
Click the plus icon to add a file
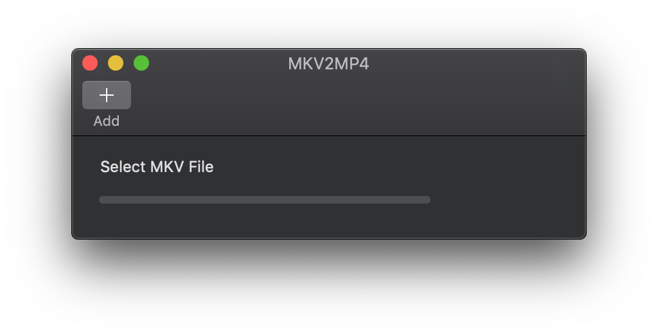107,95
